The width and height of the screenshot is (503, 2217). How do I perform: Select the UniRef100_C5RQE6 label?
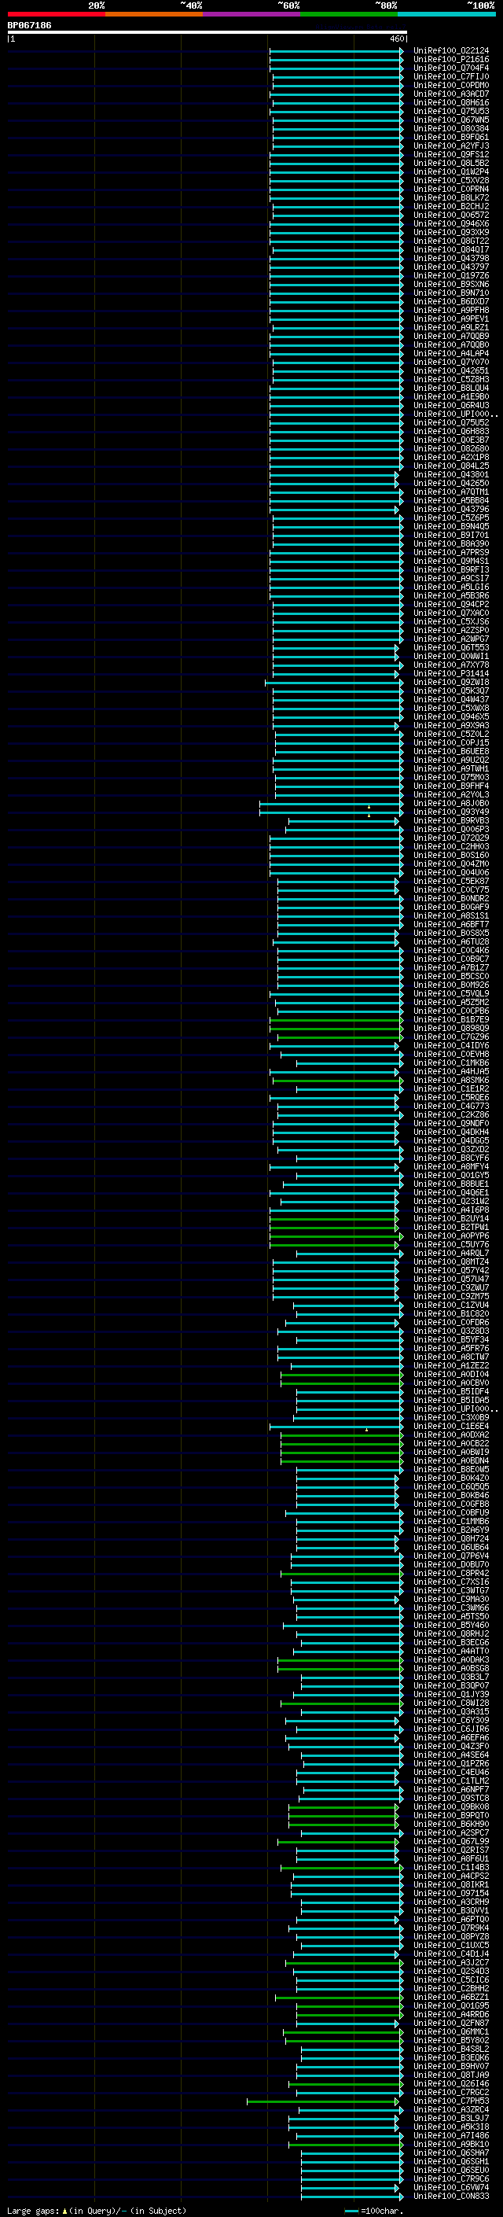click(450, 1098)
